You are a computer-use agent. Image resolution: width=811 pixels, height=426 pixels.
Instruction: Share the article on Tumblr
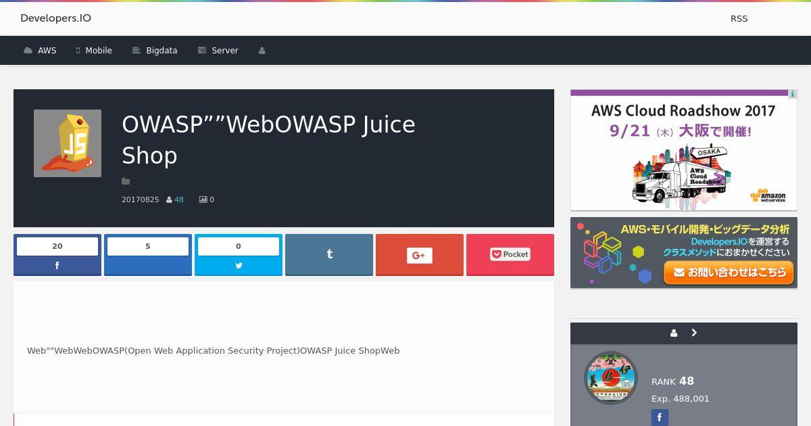(x=329, y=255)
